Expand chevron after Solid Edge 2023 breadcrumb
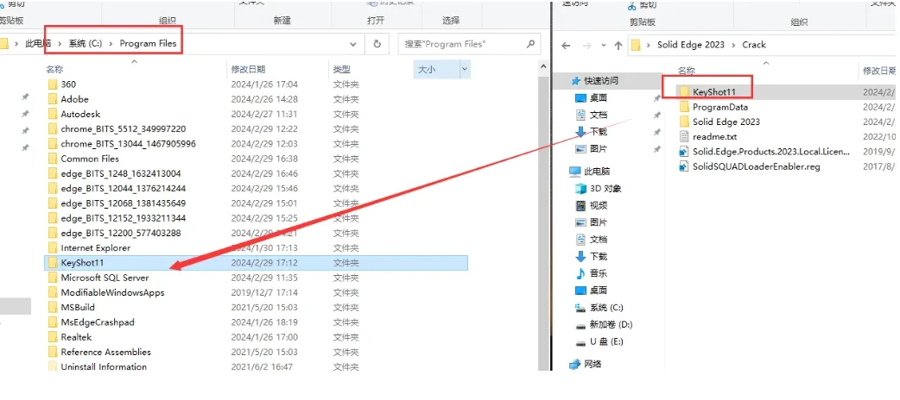This screenshot has width=900, height=400. (734, 46)
